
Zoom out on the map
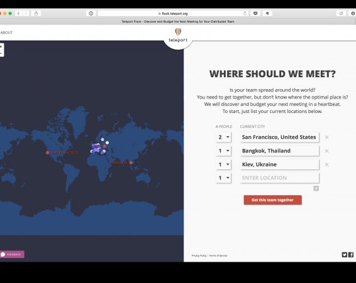[x=1, y=53]
